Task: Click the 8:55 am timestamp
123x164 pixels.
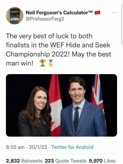Action: (15, 147)
